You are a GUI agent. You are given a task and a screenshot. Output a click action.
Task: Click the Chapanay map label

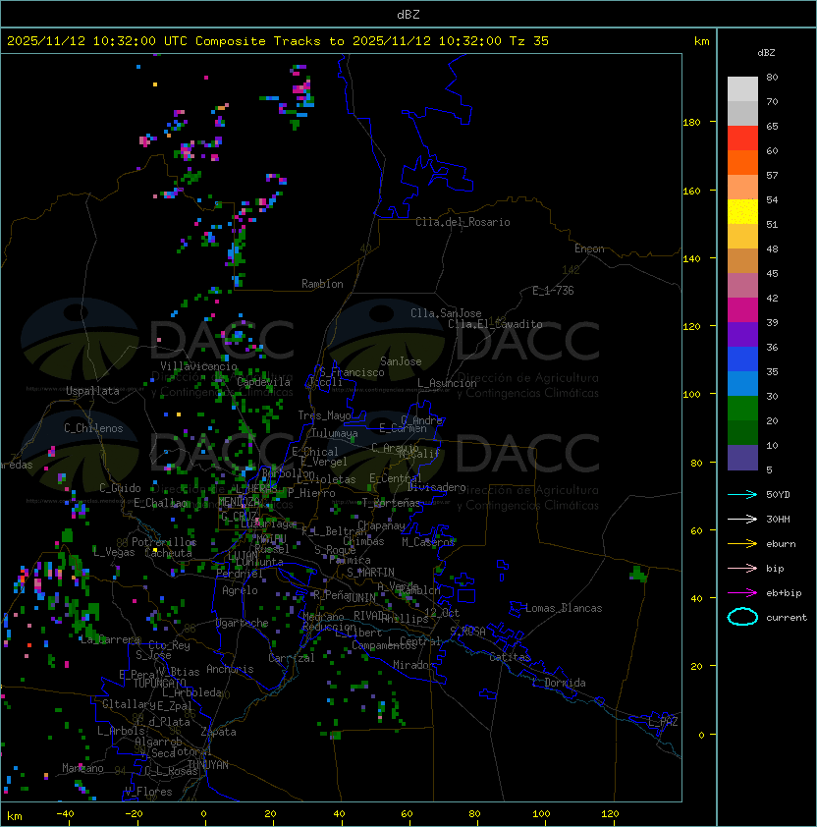381,525
